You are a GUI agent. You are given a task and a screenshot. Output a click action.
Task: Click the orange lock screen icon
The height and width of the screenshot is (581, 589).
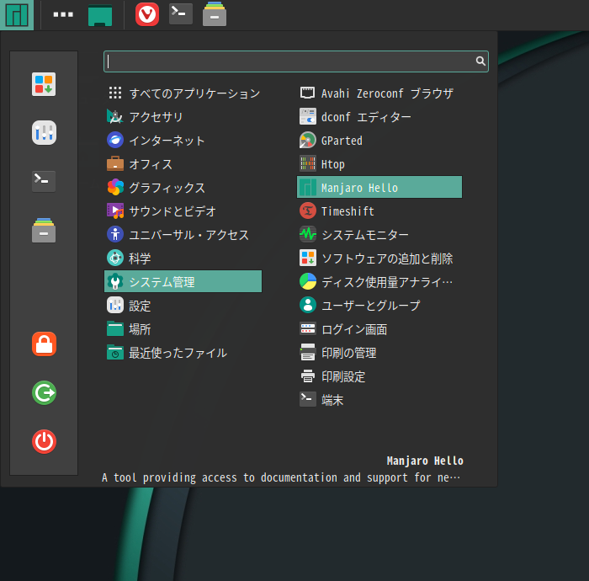[44, 344]
